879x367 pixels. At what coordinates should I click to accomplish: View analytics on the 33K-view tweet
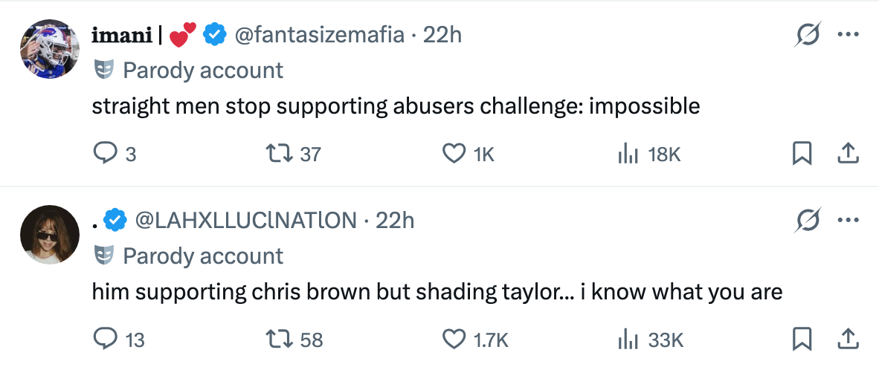[x=629, y=340]
